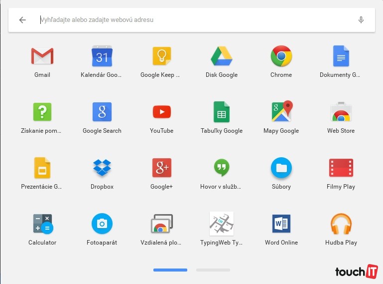Viewport: 383px width, 284px height.
Task: Launch the Fotoaparát camera app
Action: point(102,224)
